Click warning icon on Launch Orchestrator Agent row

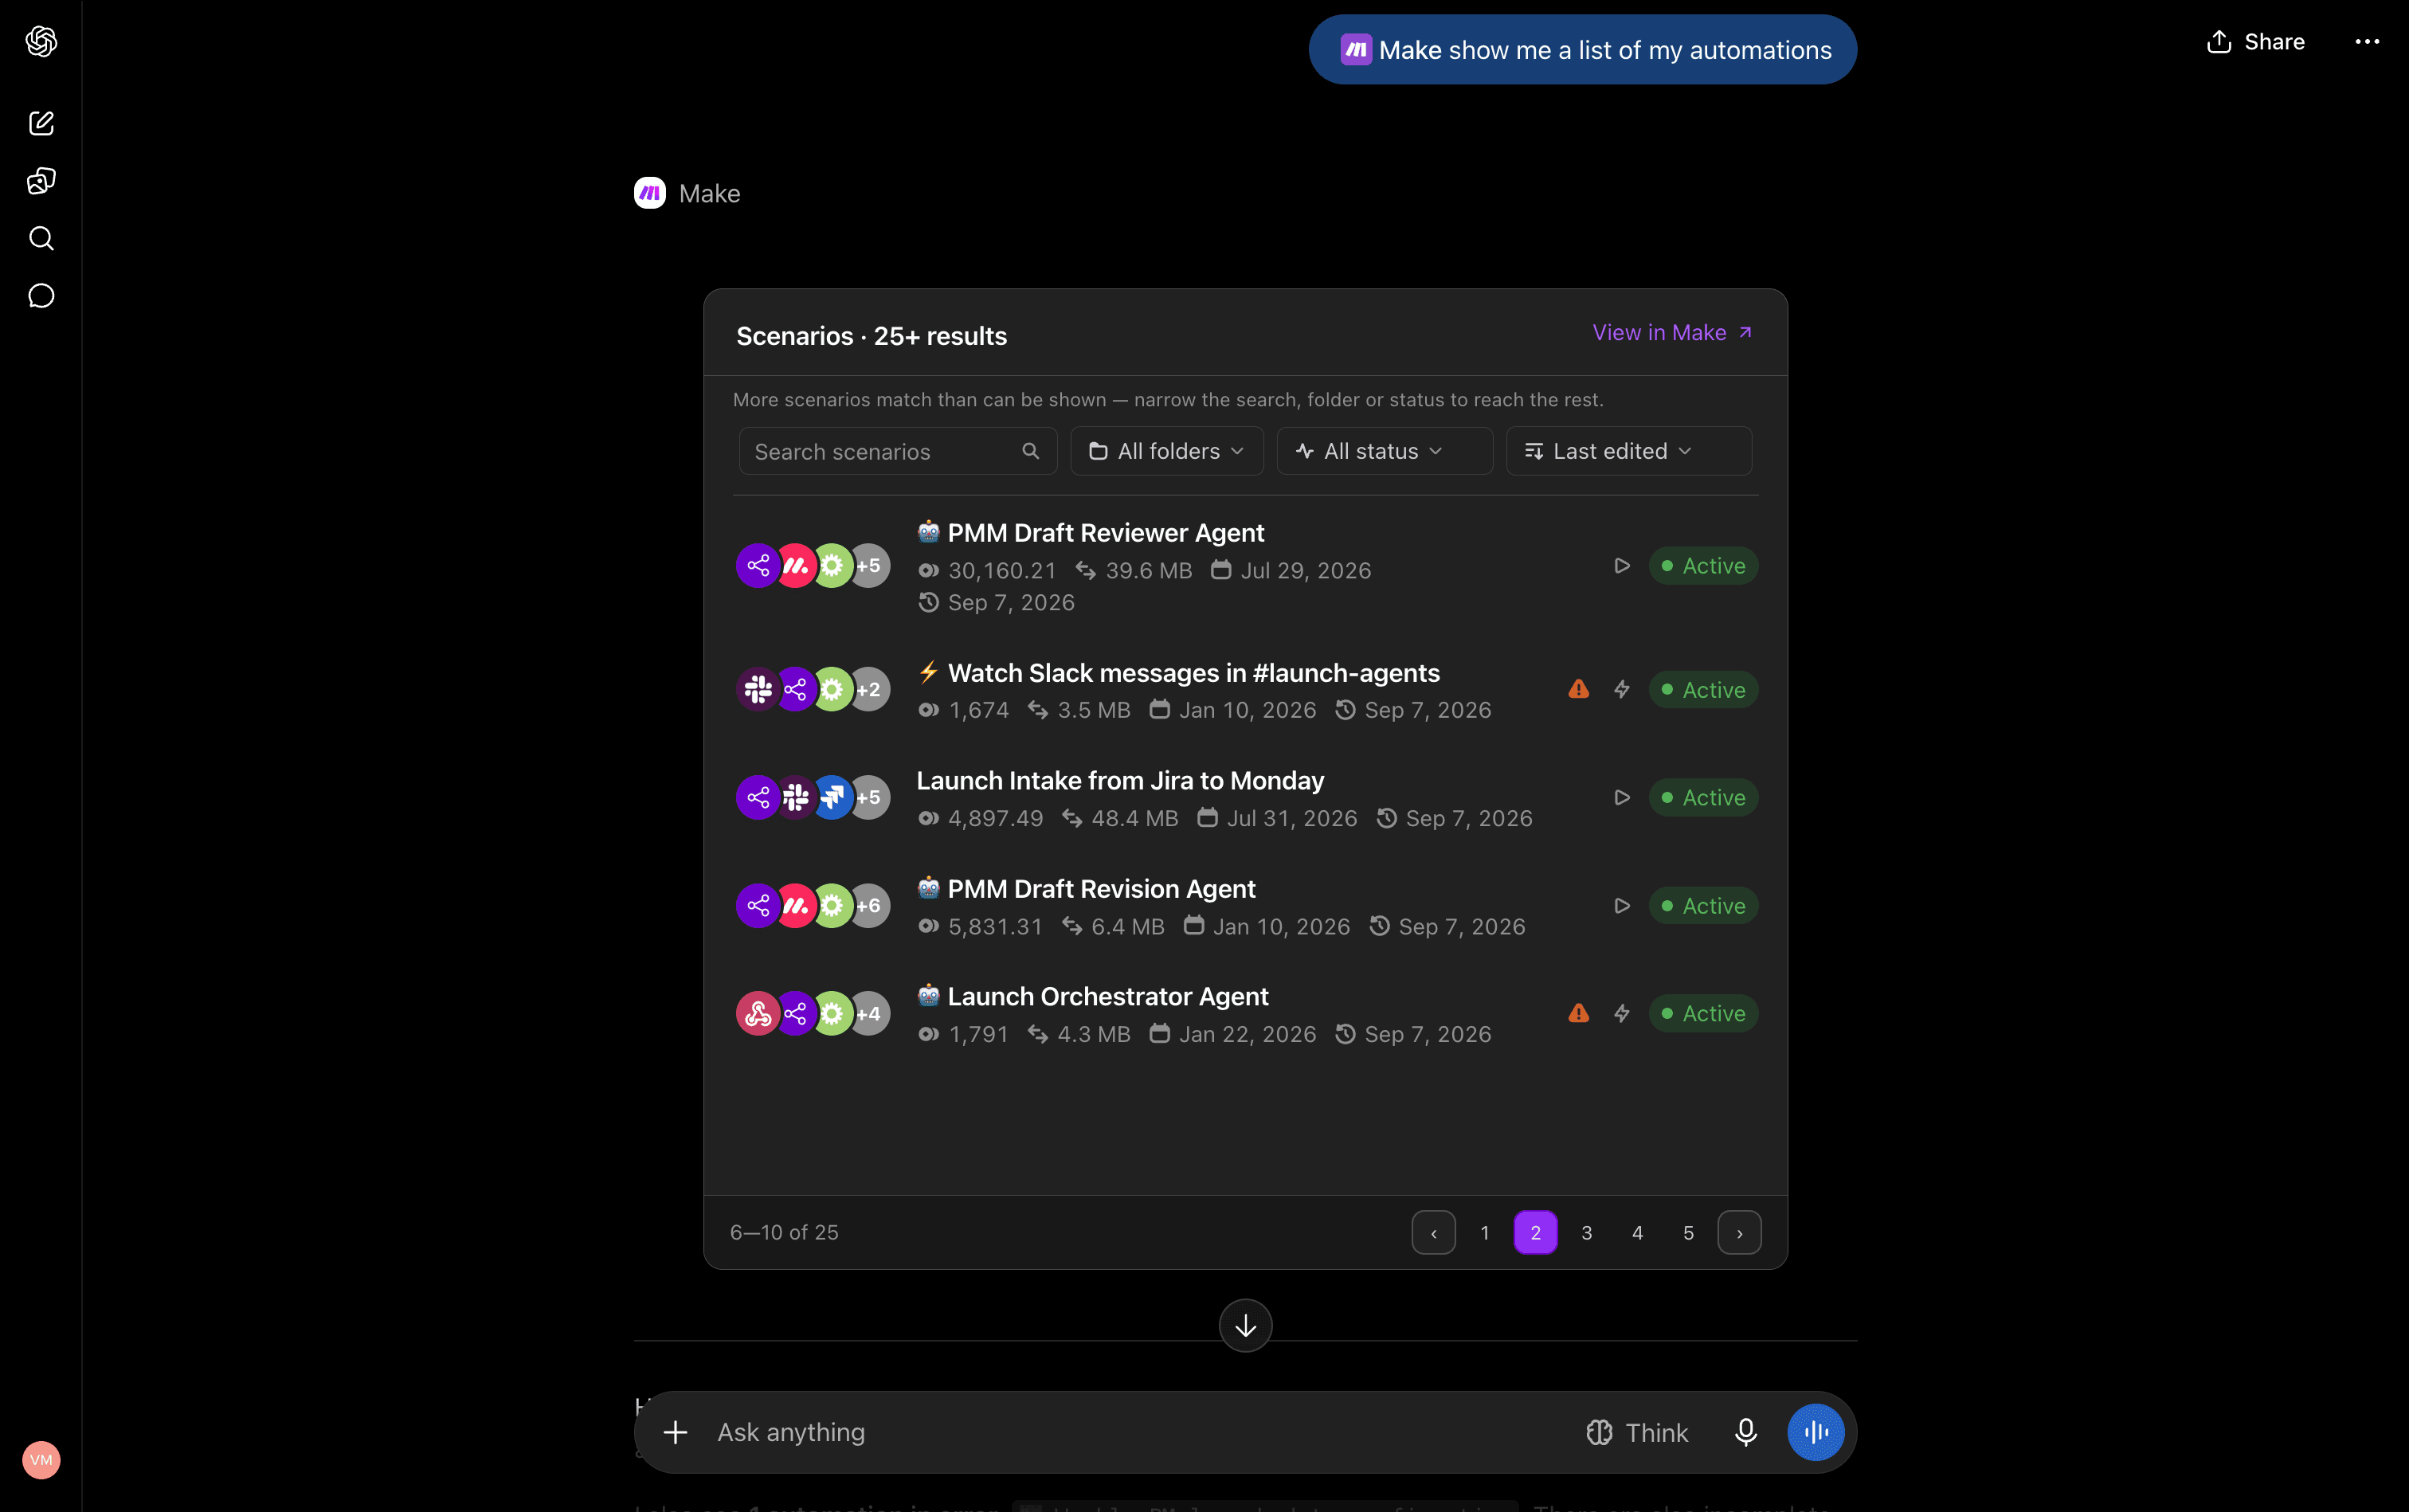pyautogui.click(x=1579, y=1013)
